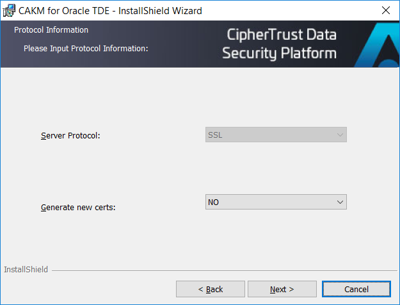Close the InstallShield Wizard window
The image size is (400, 305).
click(385, 10)
